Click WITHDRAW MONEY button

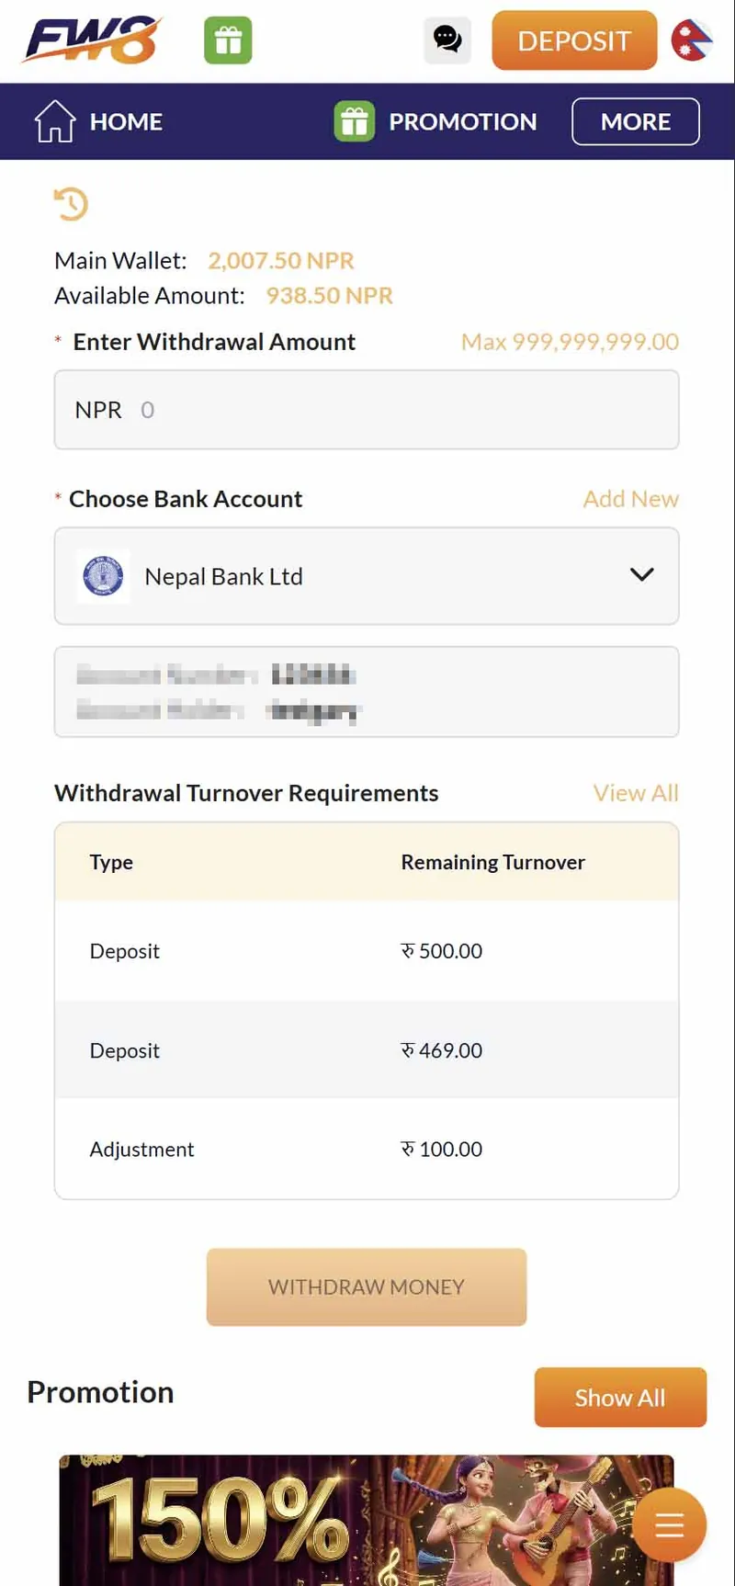(366, 1286)
